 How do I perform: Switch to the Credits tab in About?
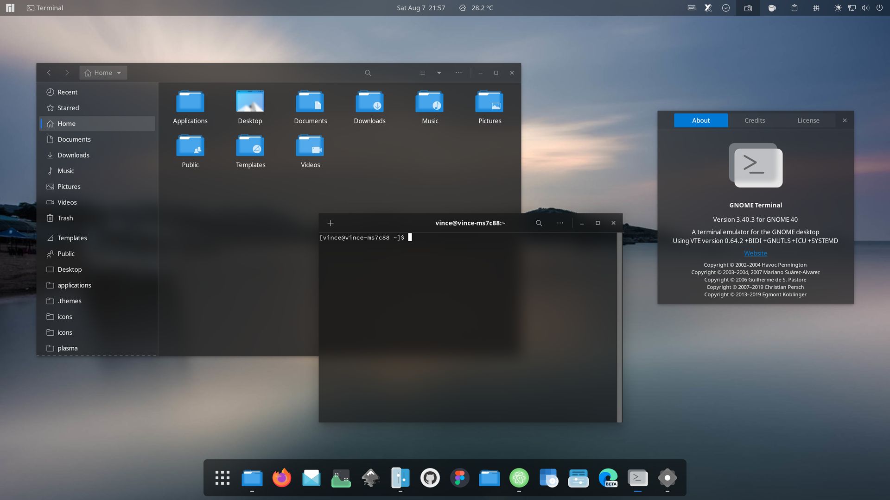[x=754, y=120]
